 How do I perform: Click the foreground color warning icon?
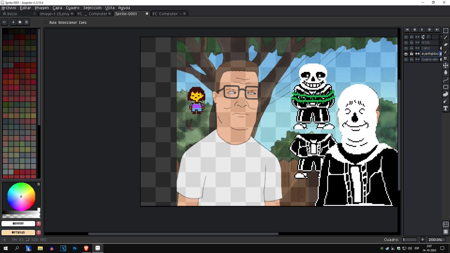[39, 224]
